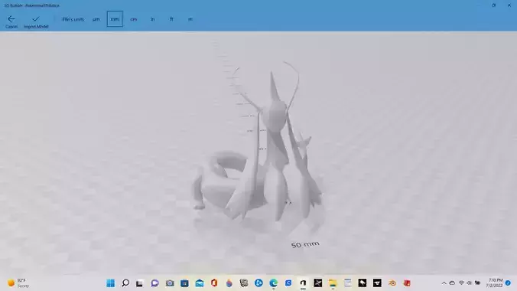Open the Mail app on taskbar
This screenshot has height=291, width=517.
click(200, 283)
